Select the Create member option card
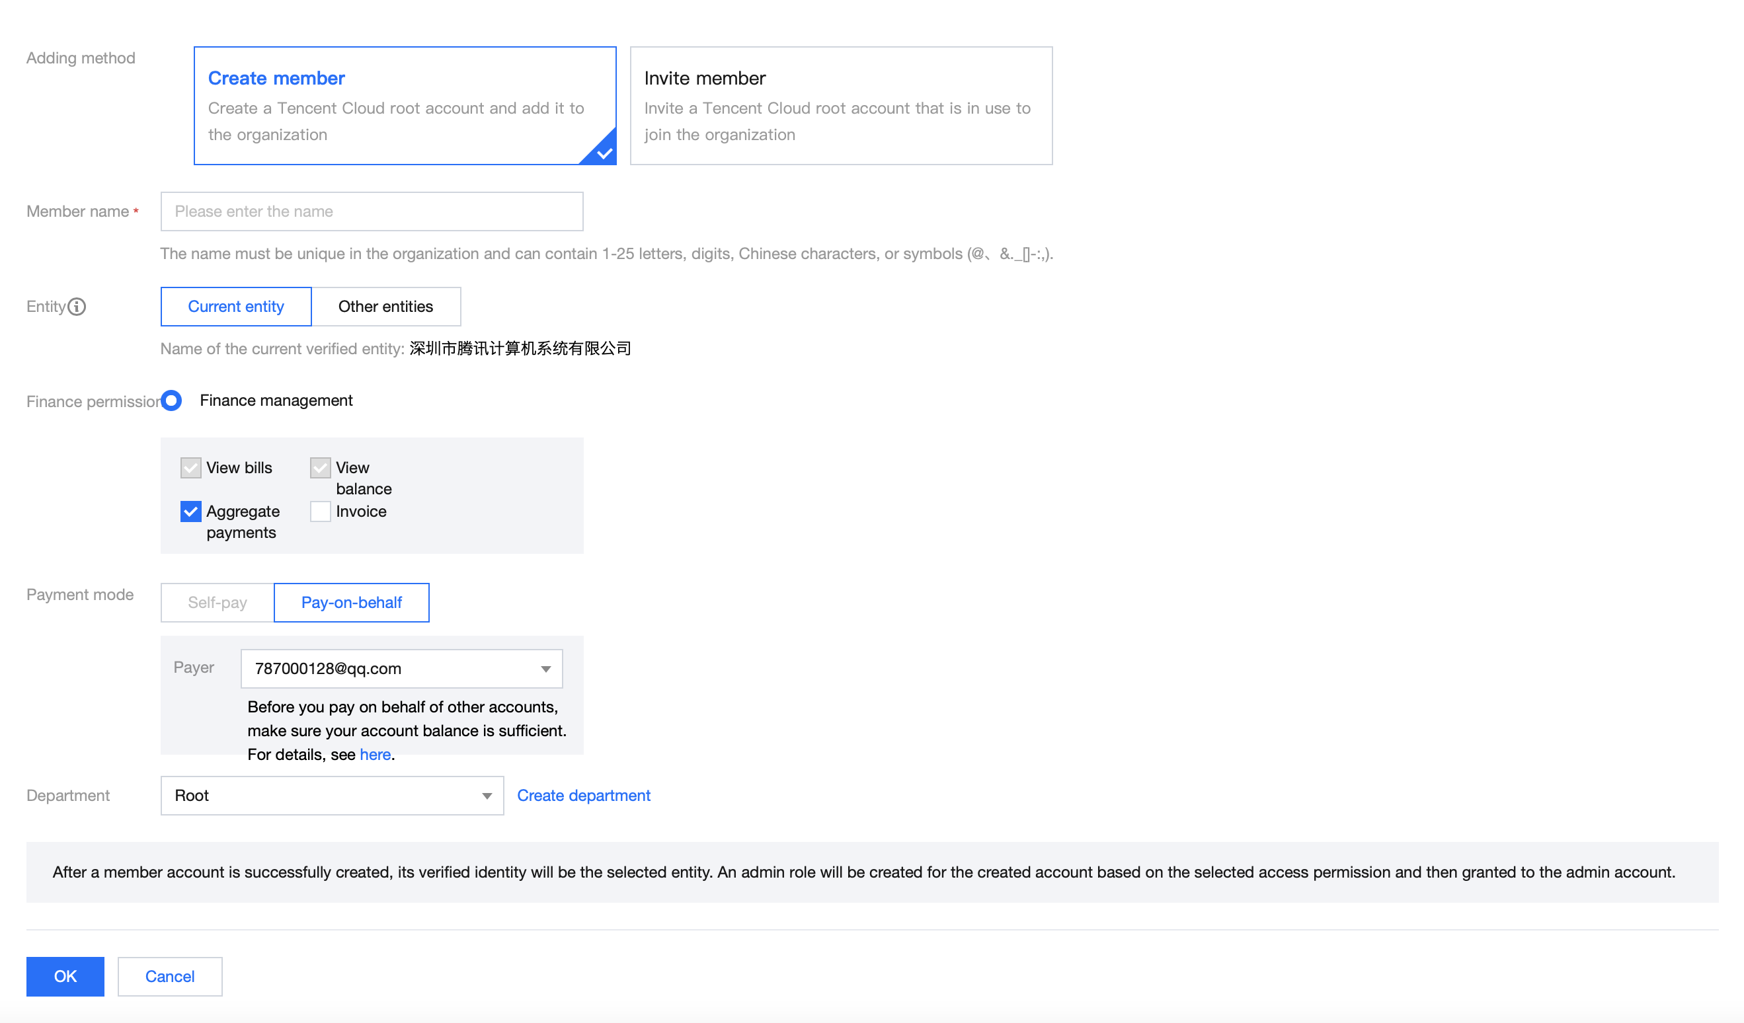Viewport: 1744px width, 1023px height. coord(404,105)
